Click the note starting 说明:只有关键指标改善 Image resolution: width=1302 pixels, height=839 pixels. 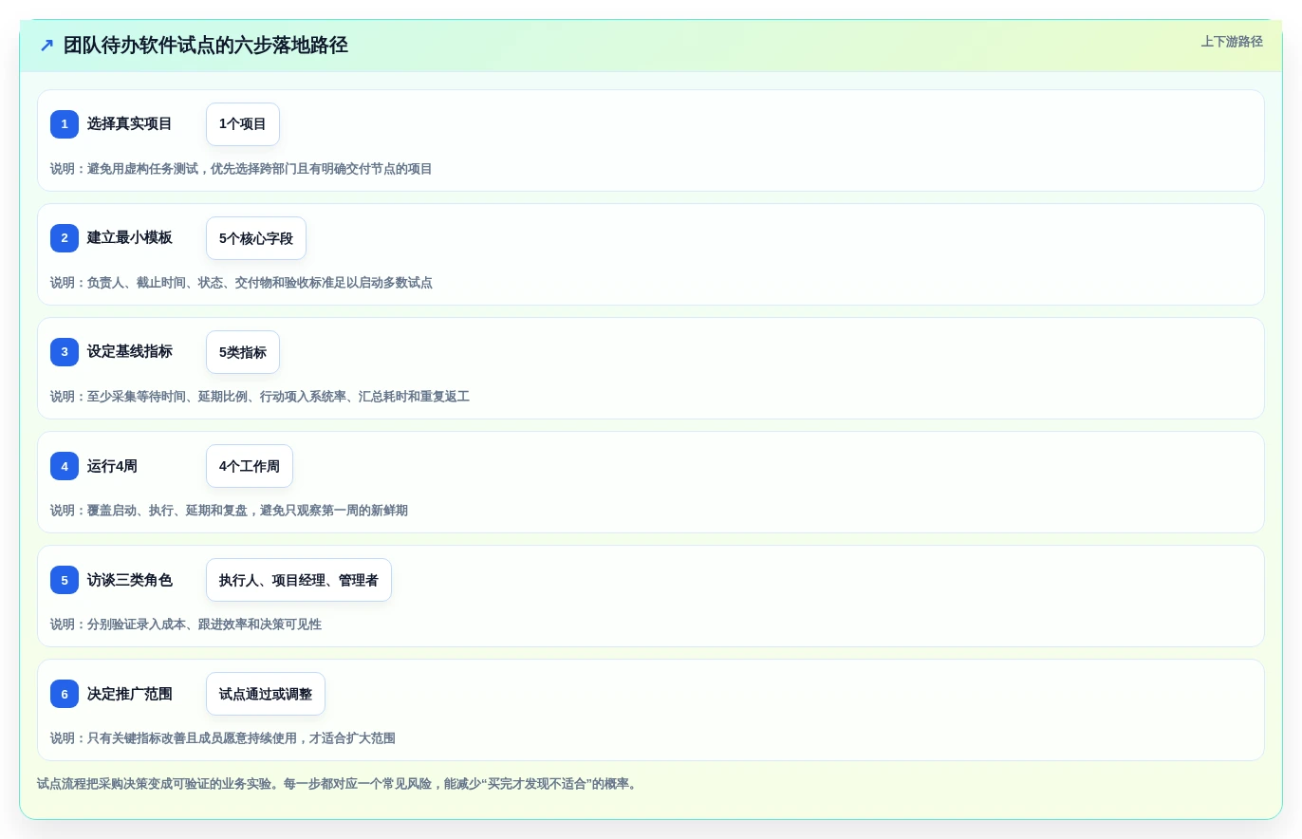[x=223, y=738]
